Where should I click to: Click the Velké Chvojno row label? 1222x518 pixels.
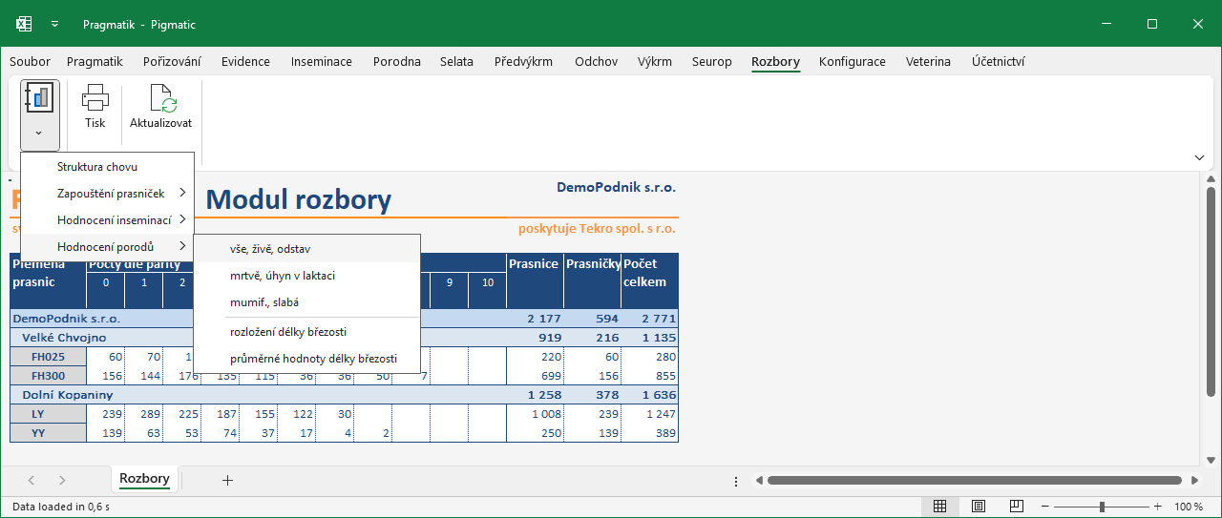coord(65,338)
